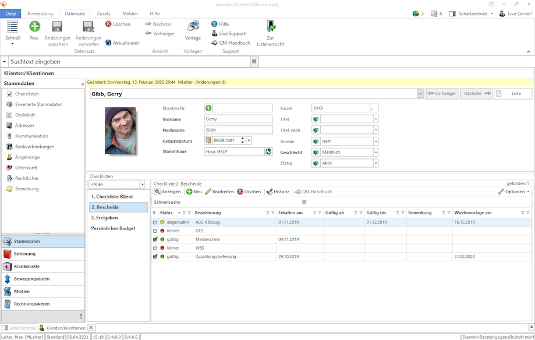Toggle checkbox for WBS row

point(155,247)
